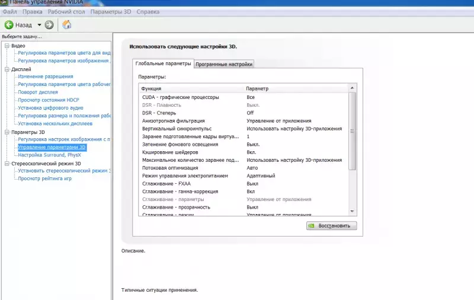Open Установить стереоскопический режим link
Image resolution: width=474 pixels, height=300 pixels.
(64, 171)
